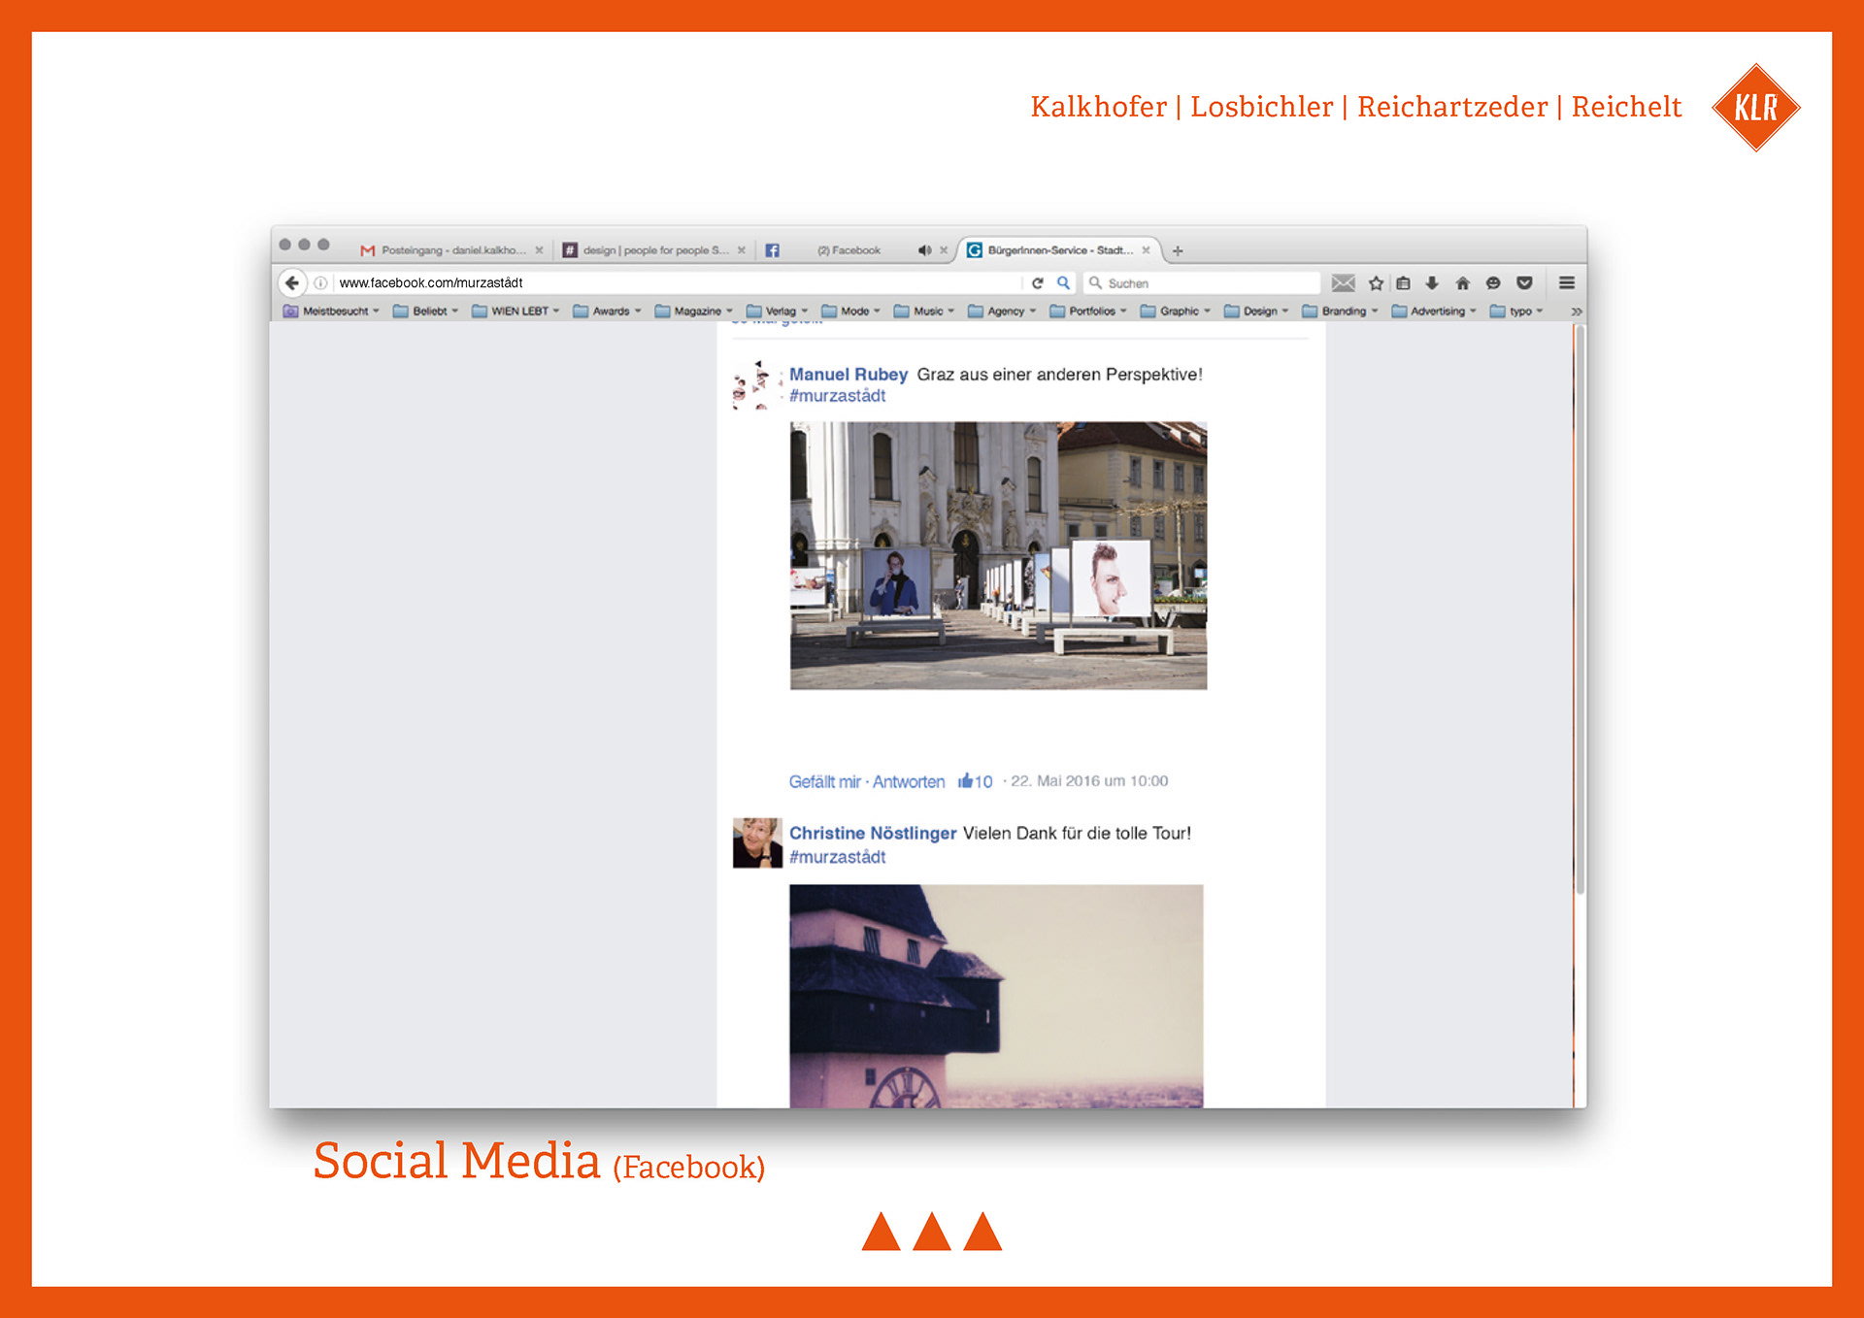
Task: Click the KLR diamond logo
Action: [1755, 107]
